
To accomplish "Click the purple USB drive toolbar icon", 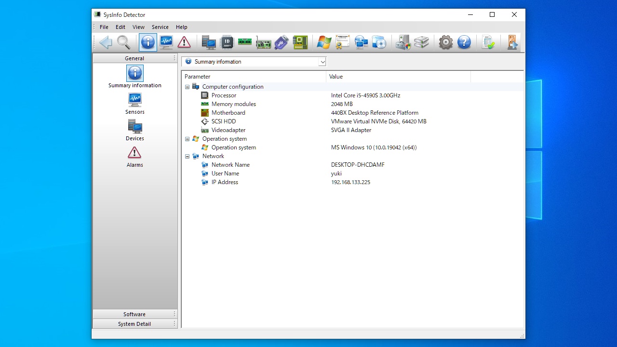I will 282,42.
